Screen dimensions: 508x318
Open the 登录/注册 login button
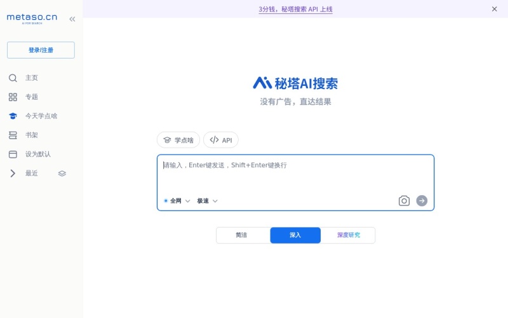click(x=41, y=50)
